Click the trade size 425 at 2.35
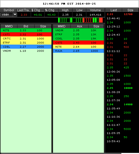This screenshot has height=154, width=139. pyautogui.click(x=126, y=68)
